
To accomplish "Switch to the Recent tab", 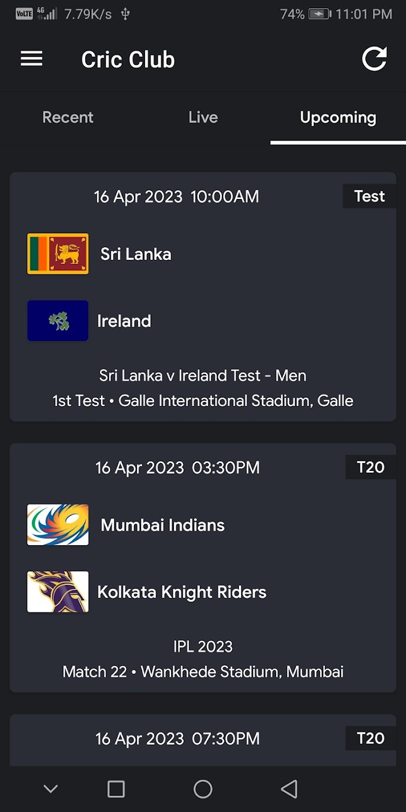I will click(68, 117).
